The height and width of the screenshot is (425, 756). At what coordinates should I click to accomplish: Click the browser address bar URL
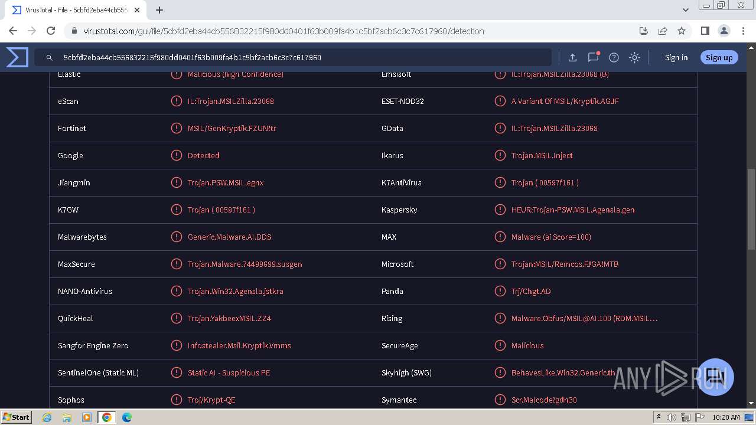283,31
